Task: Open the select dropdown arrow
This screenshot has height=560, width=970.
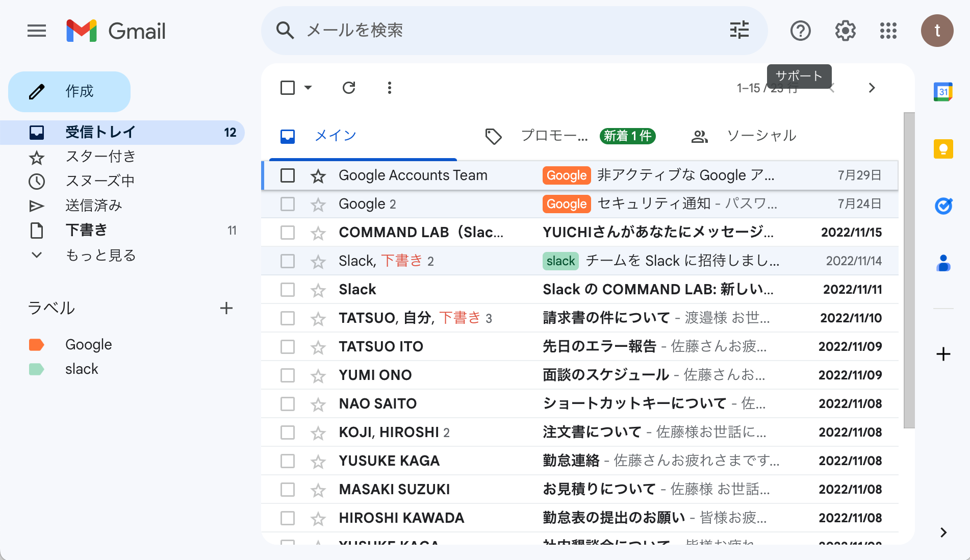Action: pyautogui.click(x=308, y=88)
